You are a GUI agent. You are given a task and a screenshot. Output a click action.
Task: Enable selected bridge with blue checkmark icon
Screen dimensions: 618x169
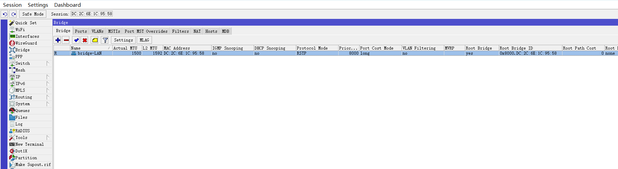pyautogui.click(x=76, y=40)
